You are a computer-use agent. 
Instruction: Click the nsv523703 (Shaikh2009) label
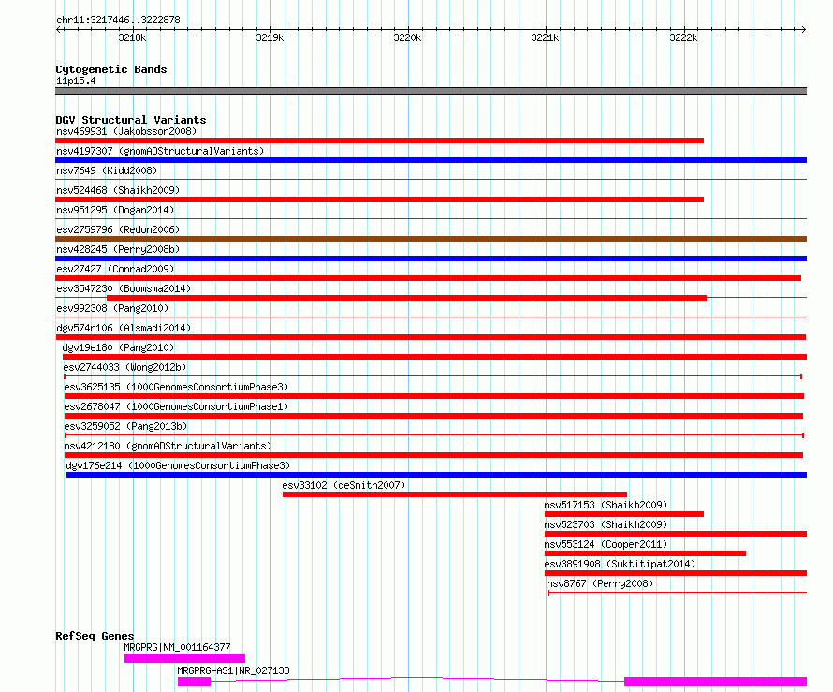[606, 524]
